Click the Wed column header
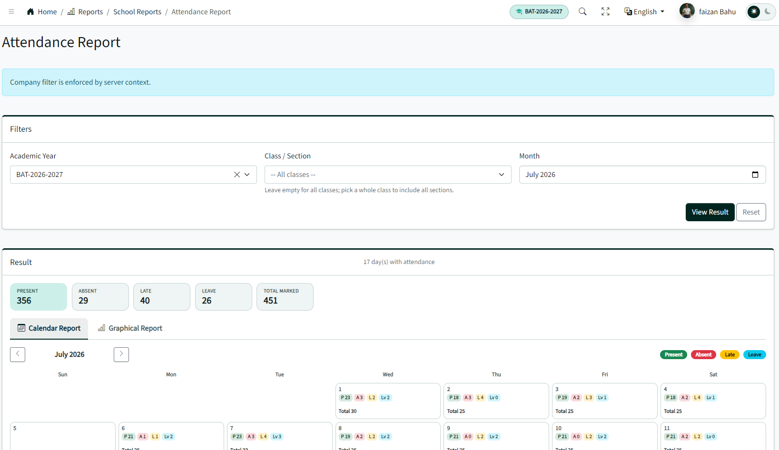Image resolution: width=779 pixels, height=450 pixels. (x=388, y=375)
